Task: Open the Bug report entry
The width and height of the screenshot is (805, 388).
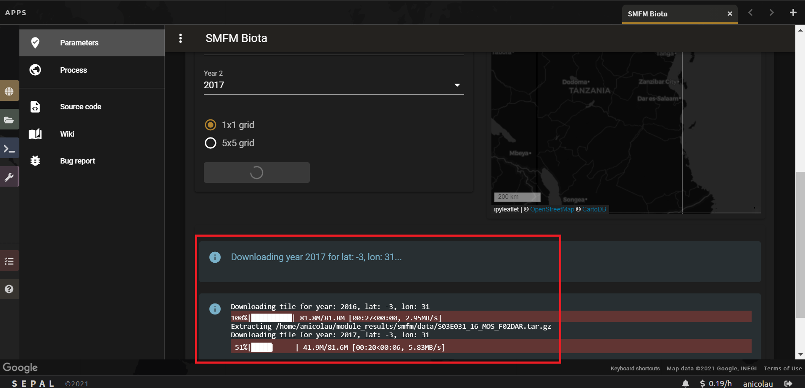Action: [92, 161]
